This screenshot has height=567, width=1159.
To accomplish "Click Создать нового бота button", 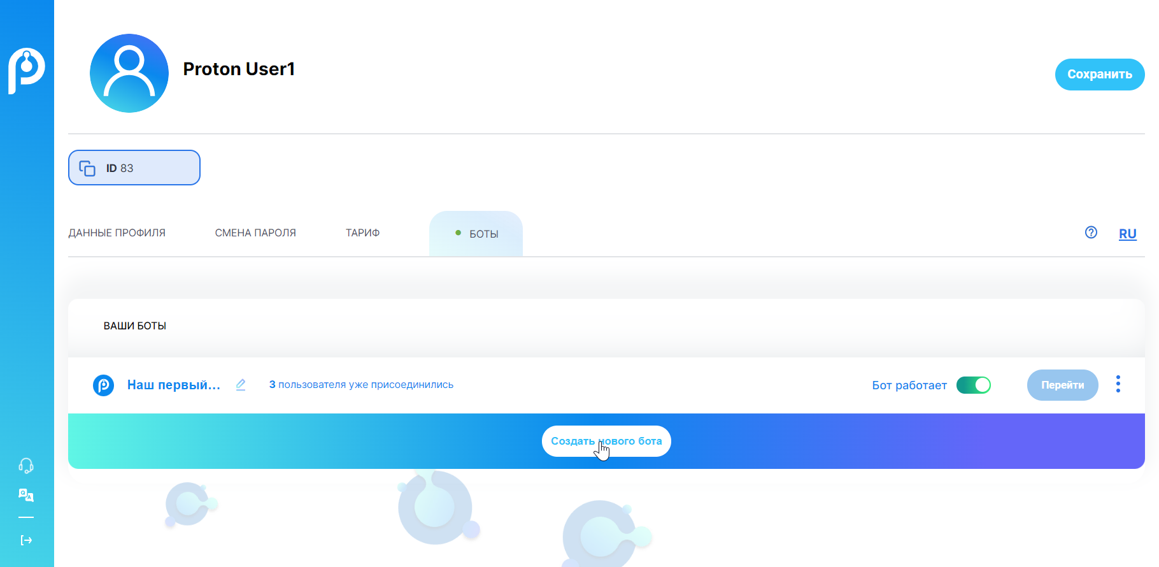I will pyautogui.click(x=606, y=441).
